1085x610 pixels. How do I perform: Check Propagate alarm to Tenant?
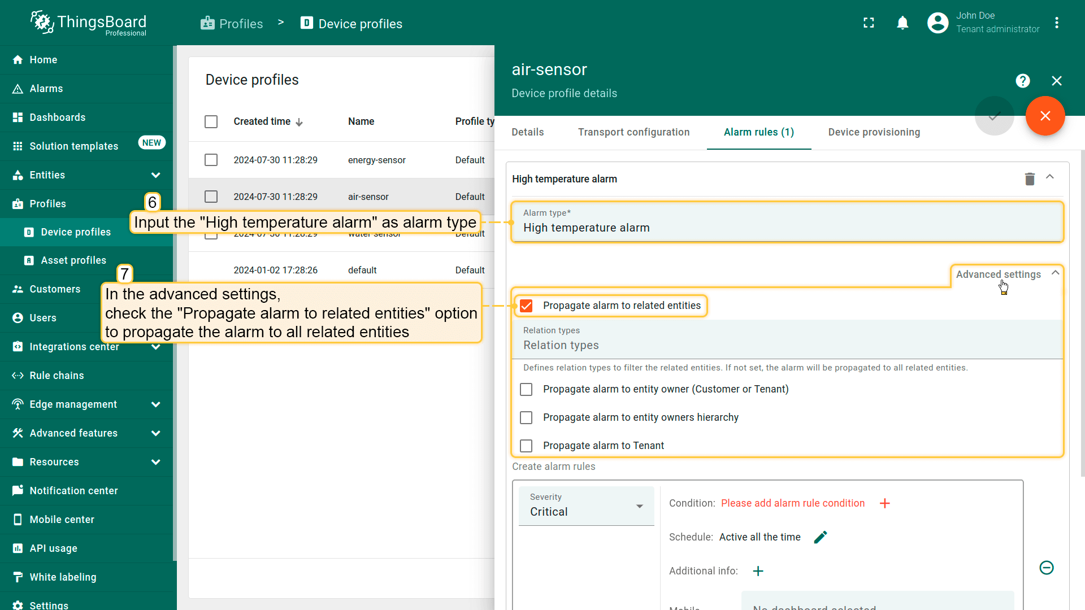tap(526, 446)
